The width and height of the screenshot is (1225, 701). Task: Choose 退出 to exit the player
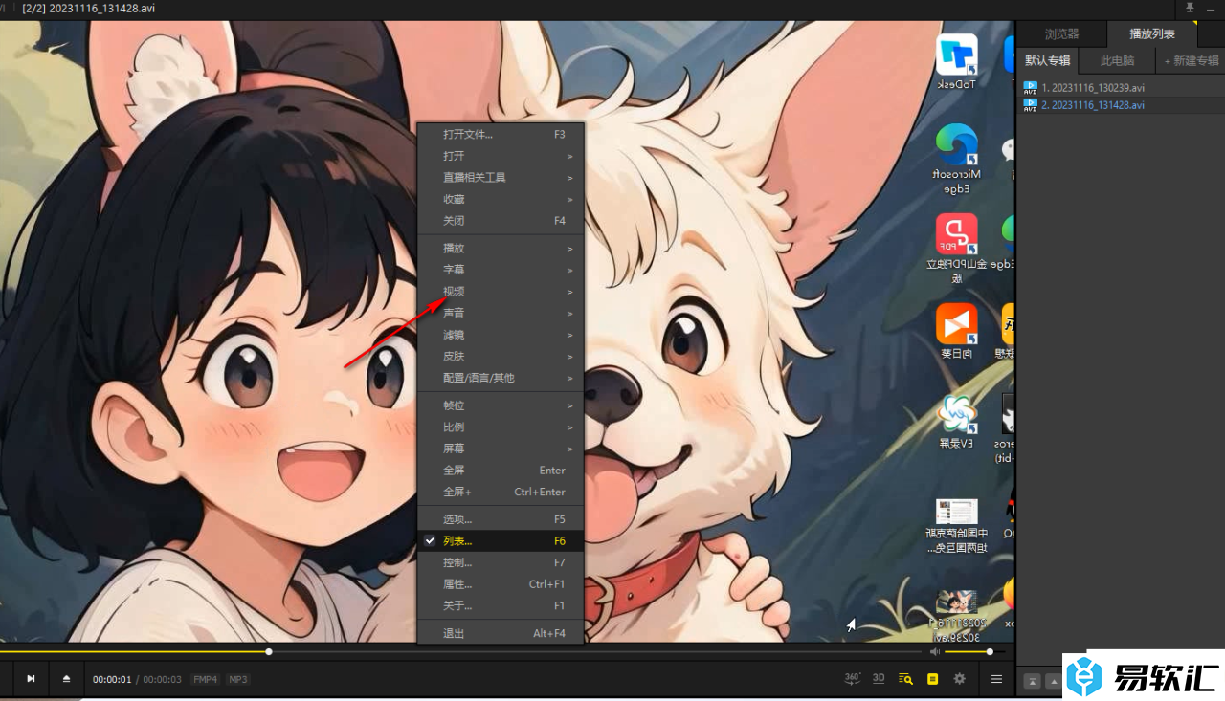[x=501, y=633]
